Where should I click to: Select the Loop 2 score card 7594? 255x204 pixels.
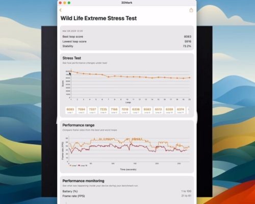coord(81,110)
